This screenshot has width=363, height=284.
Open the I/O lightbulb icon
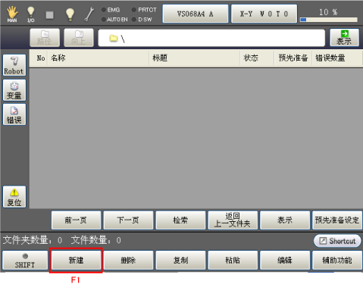(30, 14)
